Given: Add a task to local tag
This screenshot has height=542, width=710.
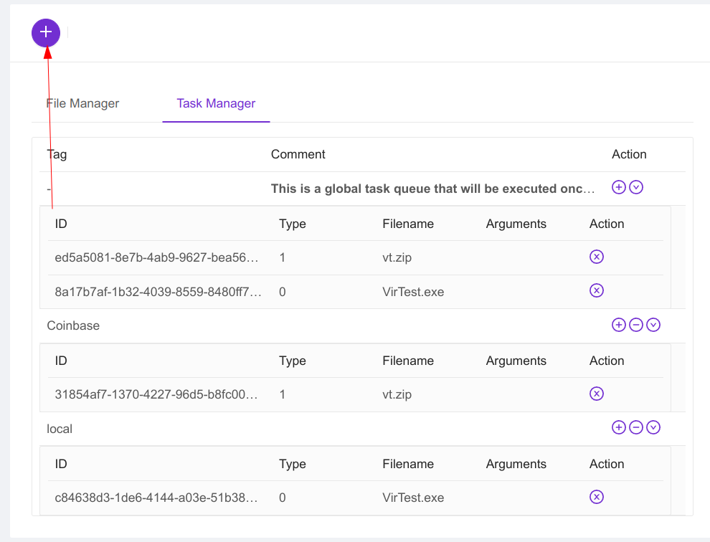Looking at the screenshot, I should (x=618, y=428).
